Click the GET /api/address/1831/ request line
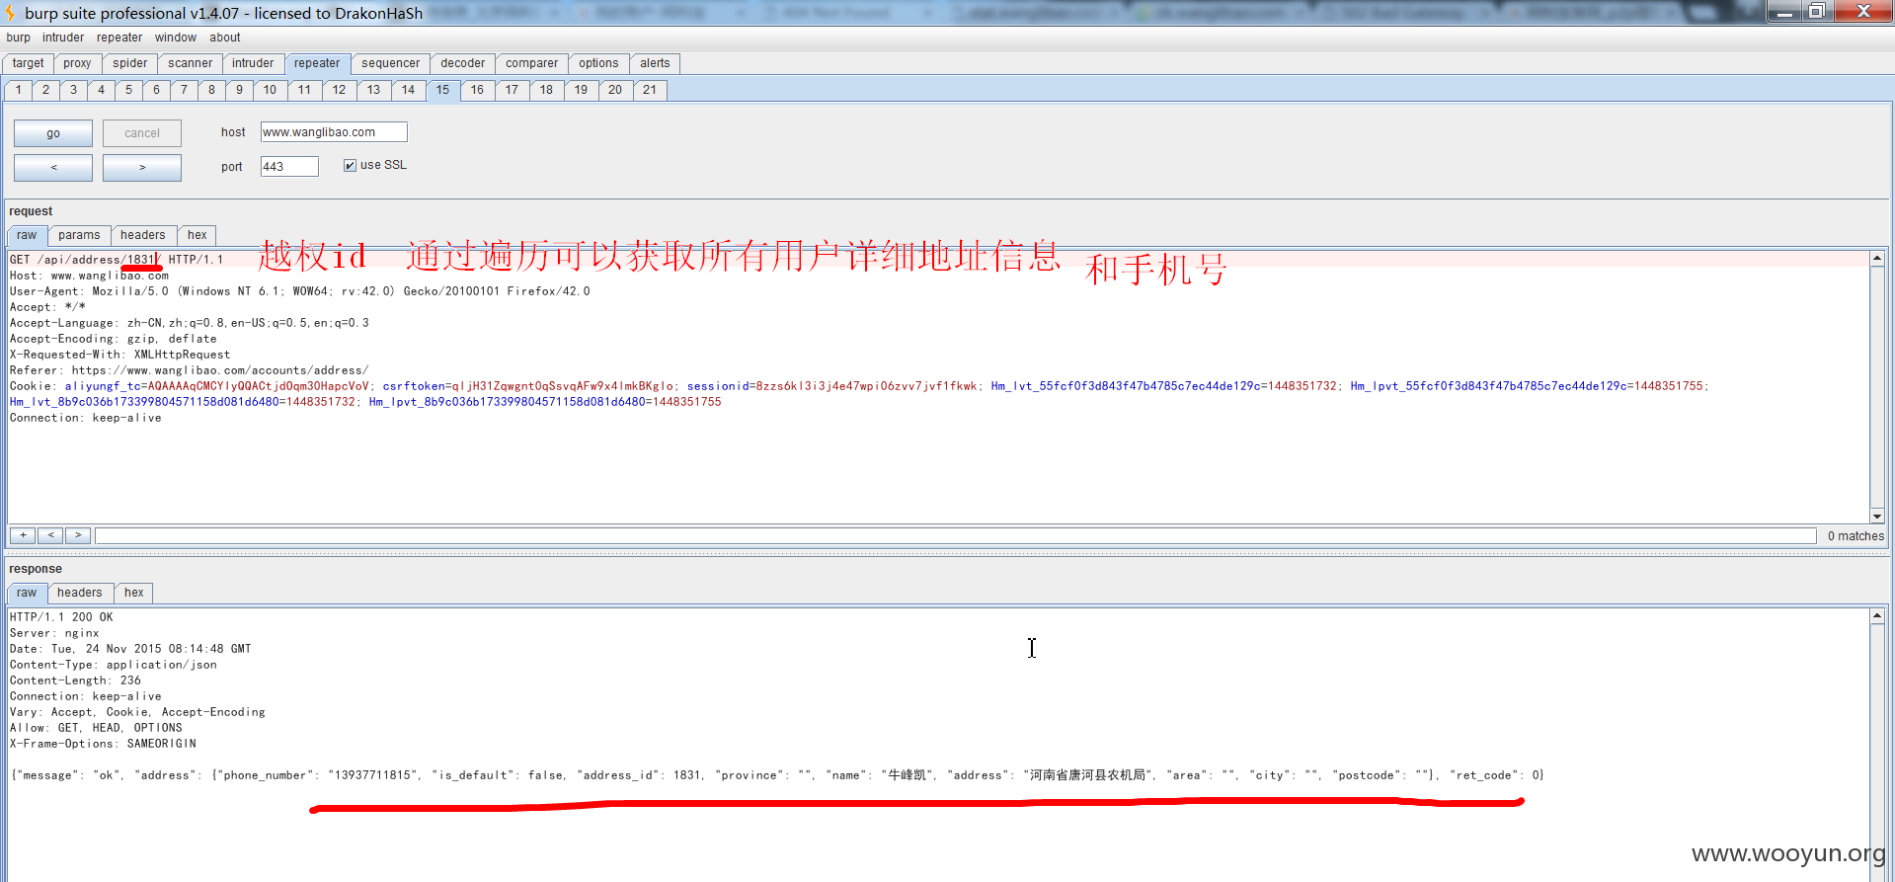The image size is (1895, 882). 117,260
